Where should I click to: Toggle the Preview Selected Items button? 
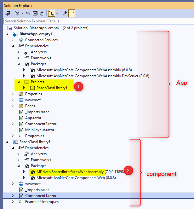(72, 13)
